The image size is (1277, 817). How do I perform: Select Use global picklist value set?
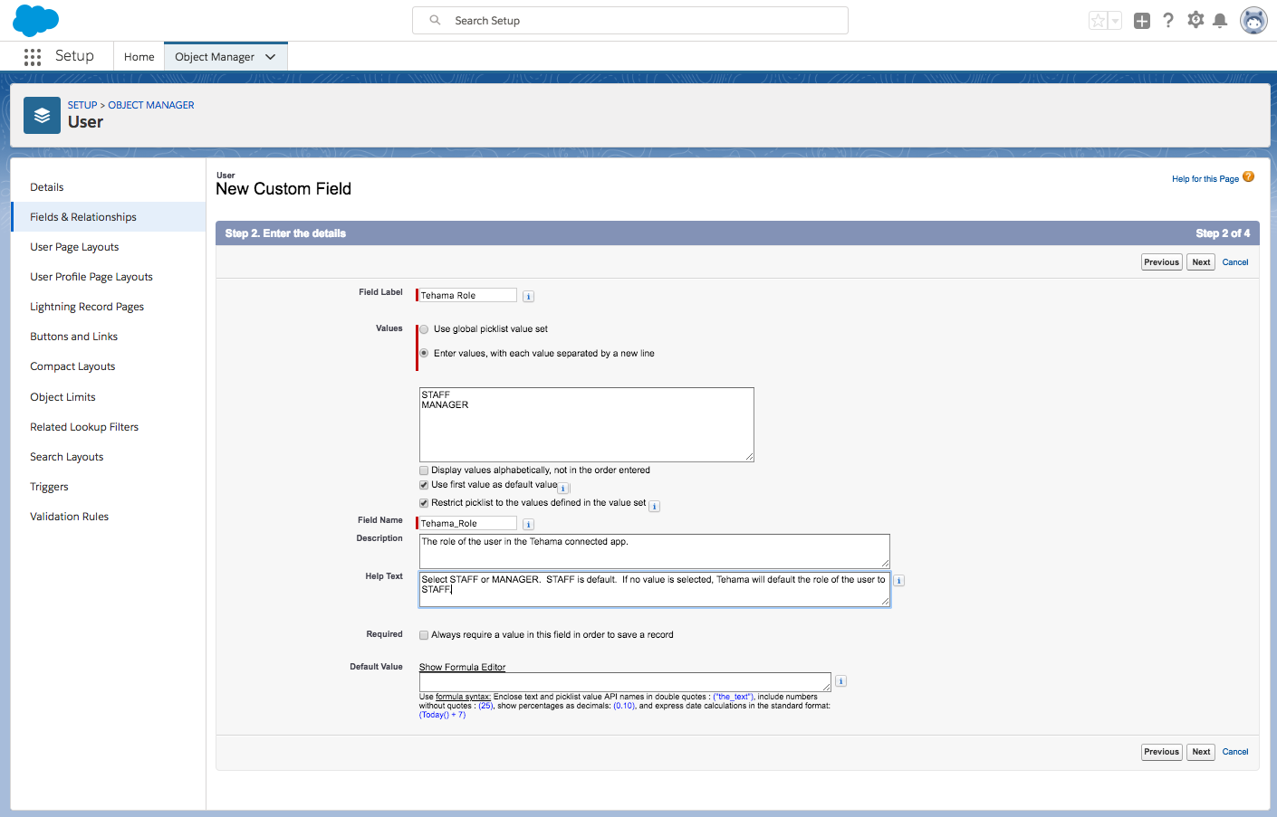pos(424,329)
